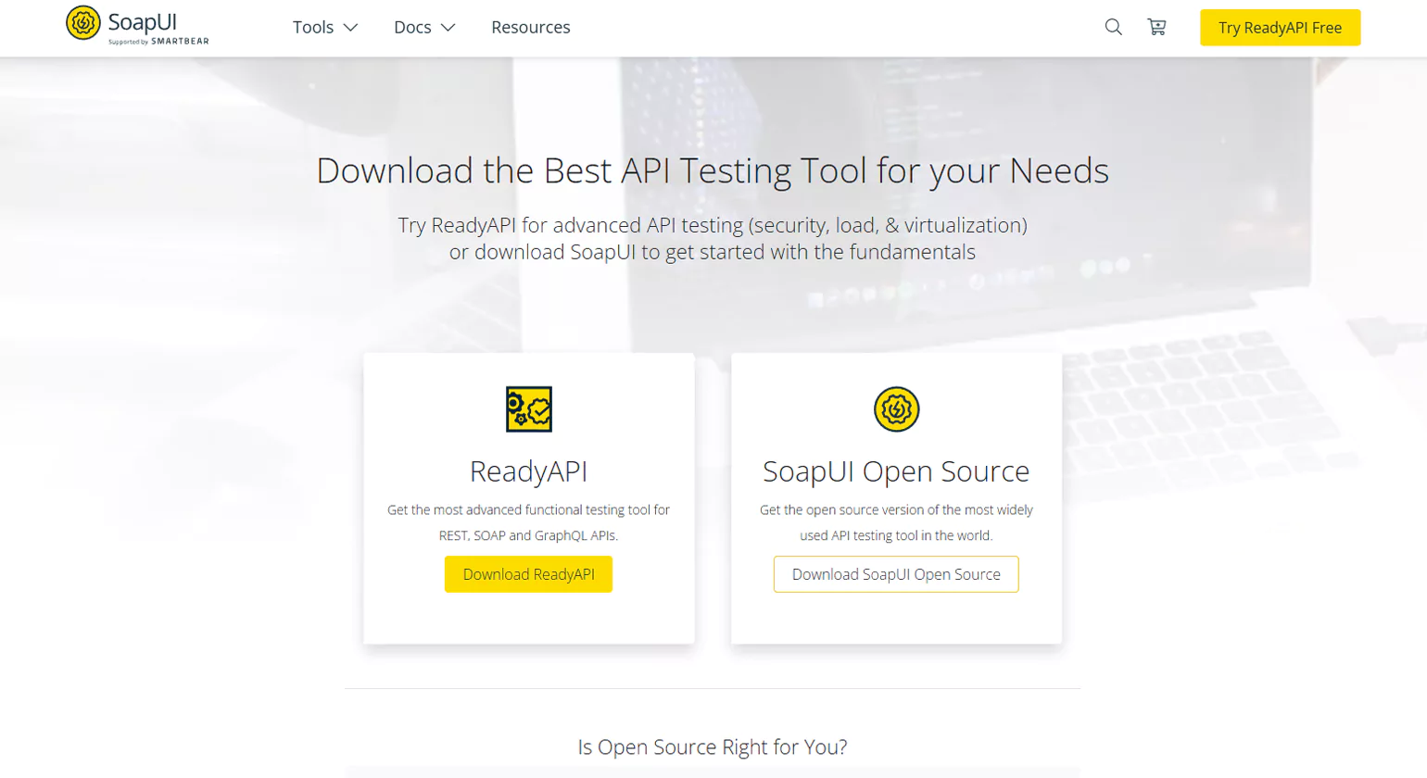Click the yellow gear badge above ReadyAPI
Image resolution: width=1427 pixels, height=778 pixels.
(x=528, y=409)
